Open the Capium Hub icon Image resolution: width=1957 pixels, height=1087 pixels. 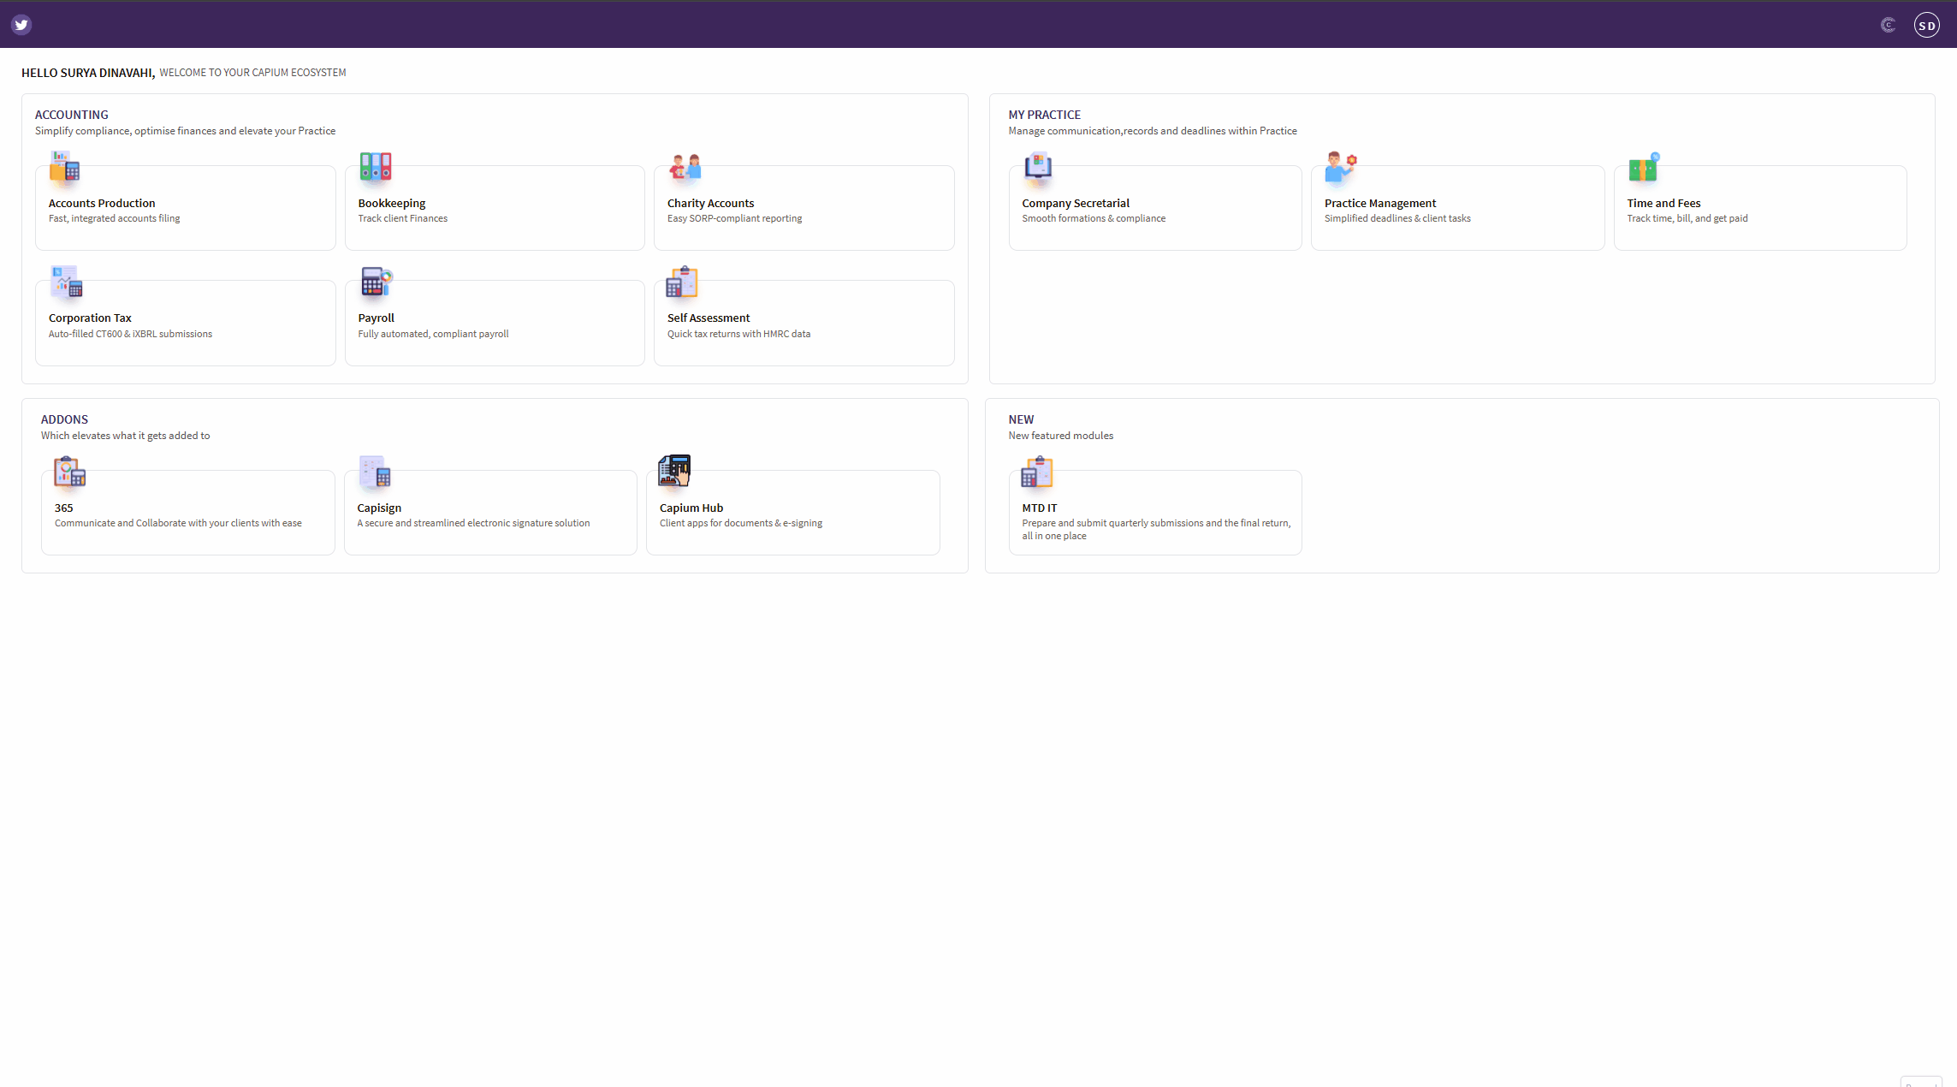coord(674,471)
